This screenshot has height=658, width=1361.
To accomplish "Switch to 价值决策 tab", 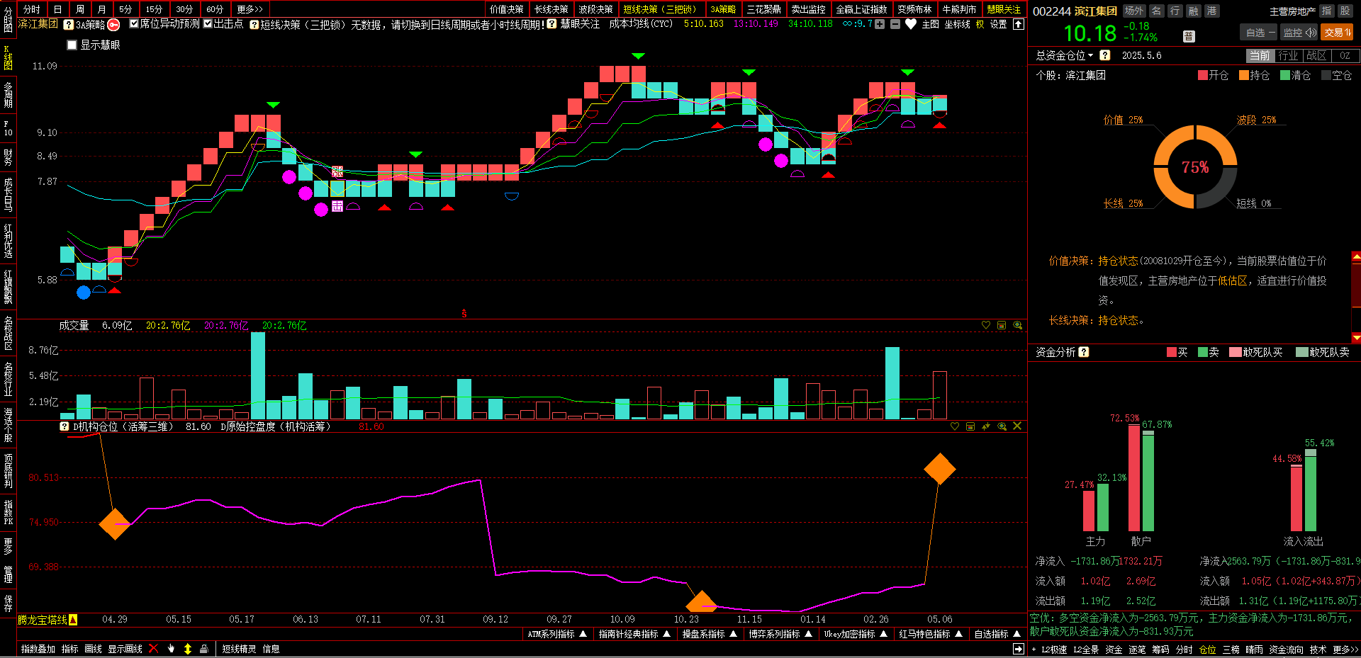I will [x=506, y=9].
